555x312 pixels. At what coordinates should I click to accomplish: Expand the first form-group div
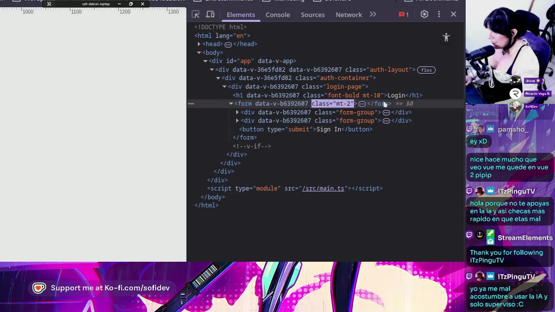click(x=237, y=112)
